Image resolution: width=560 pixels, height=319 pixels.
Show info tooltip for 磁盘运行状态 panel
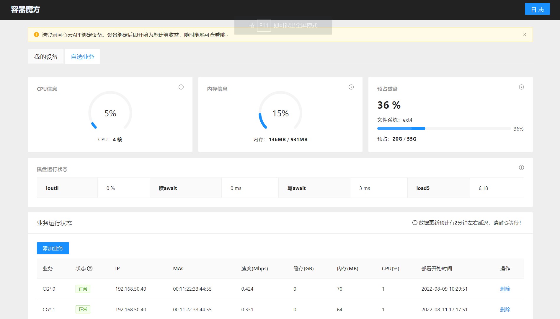pos(521,167)
